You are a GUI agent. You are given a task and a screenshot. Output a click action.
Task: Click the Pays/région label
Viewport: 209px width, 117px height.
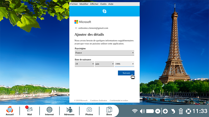(x=80, y=48)
